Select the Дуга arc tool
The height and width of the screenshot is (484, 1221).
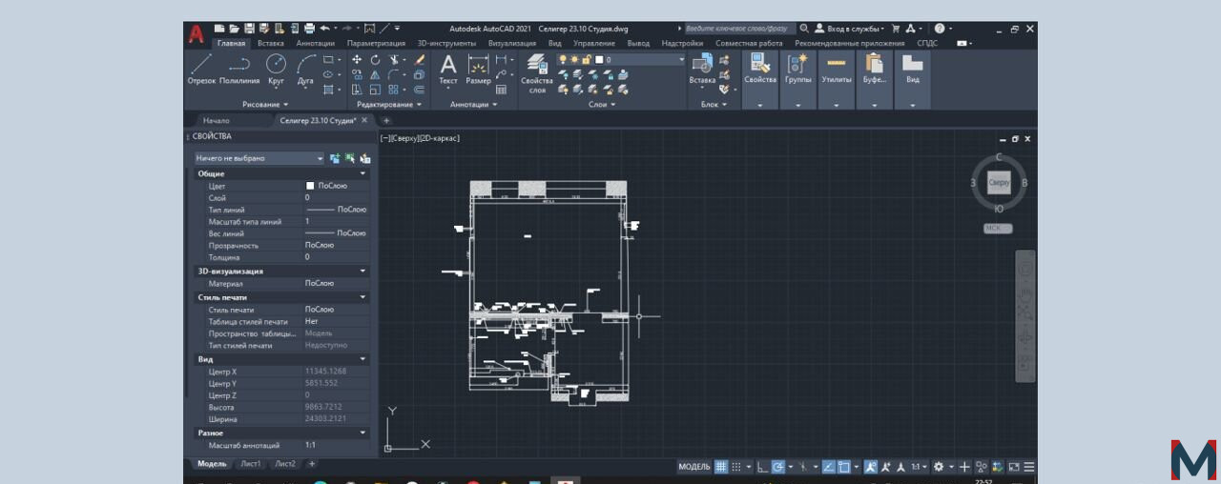[305, 70]
